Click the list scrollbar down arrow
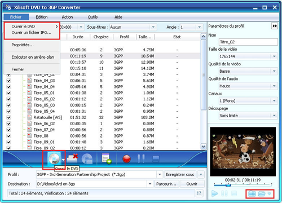Image resolution: width=282 pixels, height=203 pixels. click(204, 146)
